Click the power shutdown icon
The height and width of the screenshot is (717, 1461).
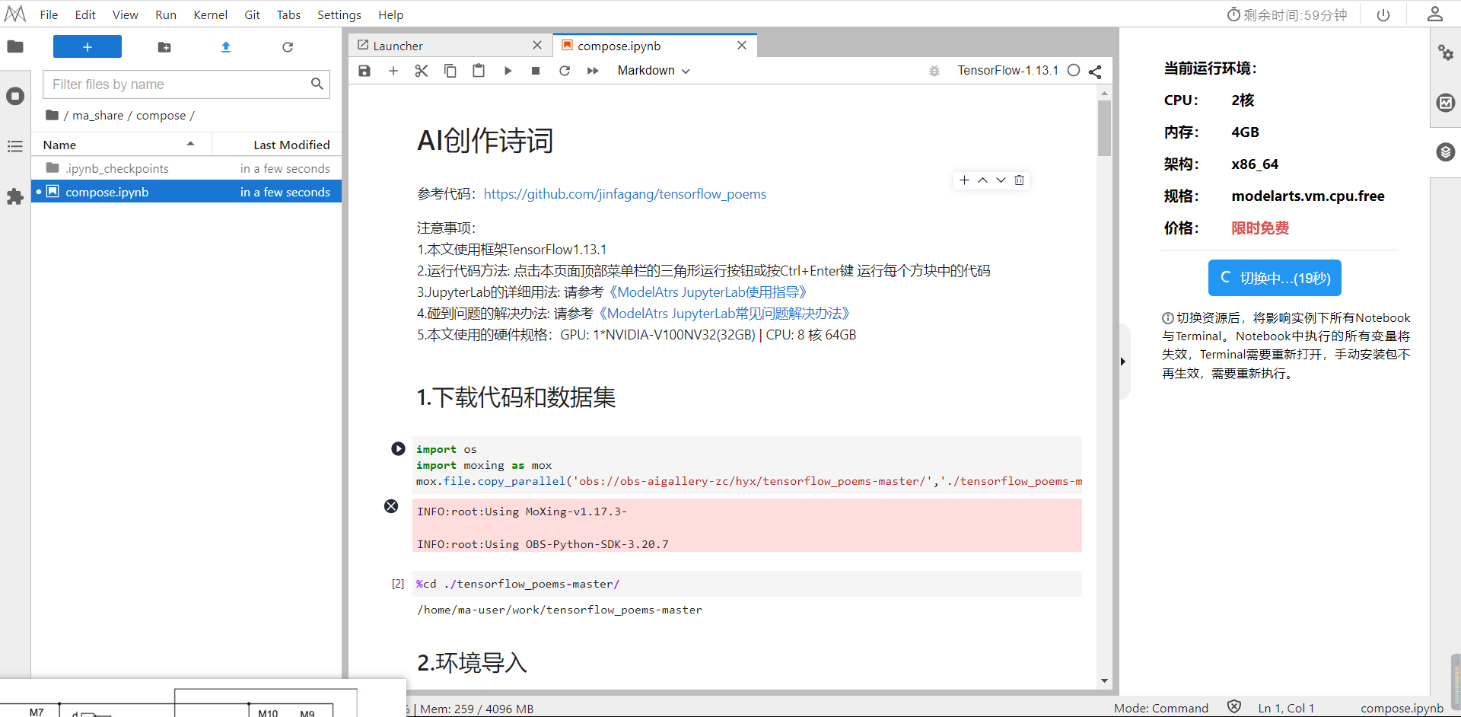pyautogui.click(x=1383, y=14)
